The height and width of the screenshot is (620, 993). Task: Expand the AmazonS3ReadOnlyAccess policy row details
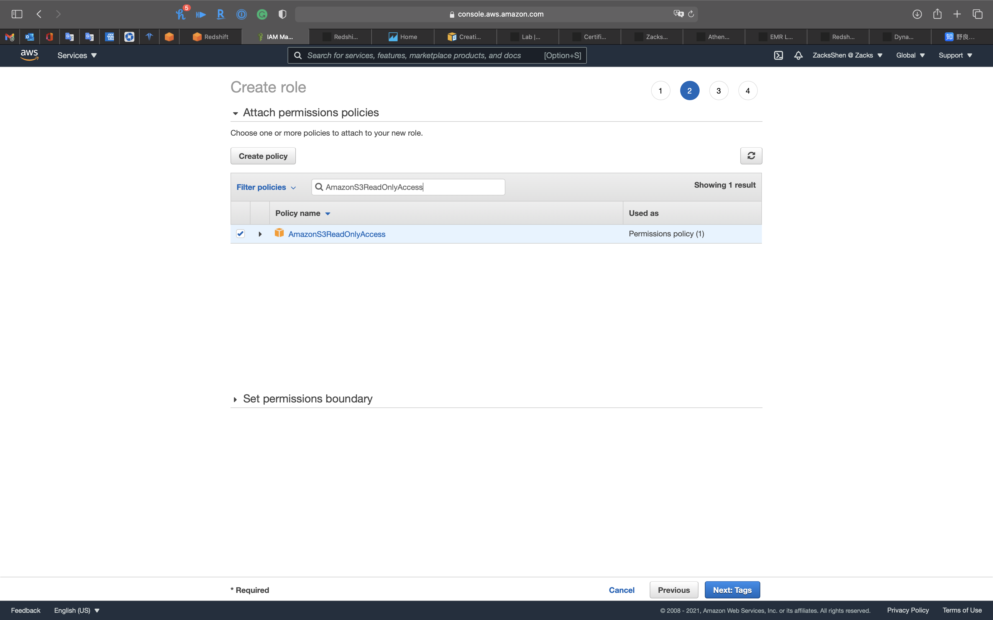pyautogui.click(x=260, y=234)
